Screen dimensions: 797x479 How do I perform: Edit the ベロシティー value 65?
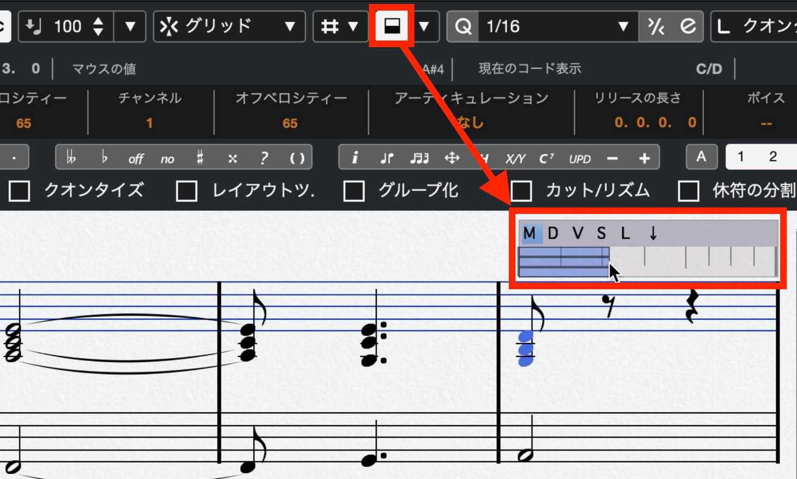pyautogui.click(x=23, y=123)
